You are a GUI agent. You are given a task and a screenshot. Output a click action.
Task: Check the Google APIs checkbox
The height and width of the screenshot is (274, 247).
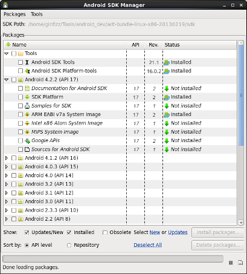[21, 140]
